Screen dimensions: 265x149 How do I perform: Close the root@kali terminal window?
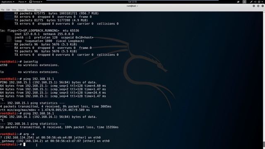pyautogui.click(x=263, y=6)
